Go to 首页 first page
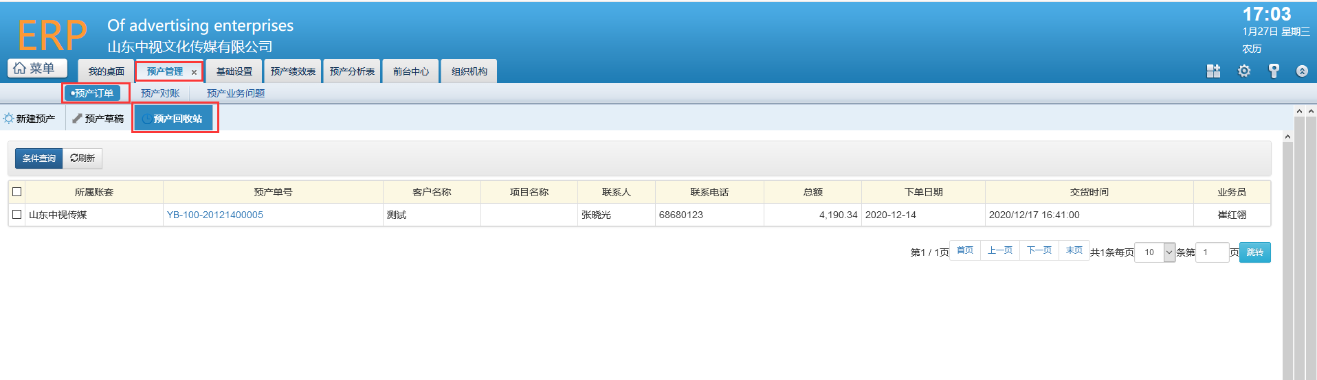Image resolution: width=1317 pixels, height=380 pixels. tap(965, 250)
